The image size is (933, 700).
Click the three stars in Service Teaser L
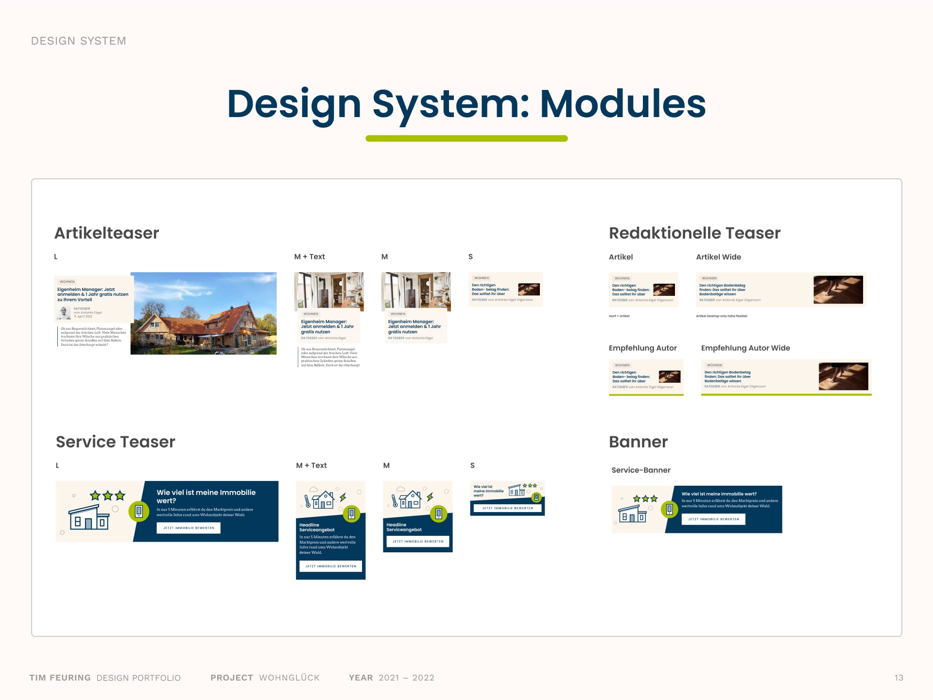(107, 495)
